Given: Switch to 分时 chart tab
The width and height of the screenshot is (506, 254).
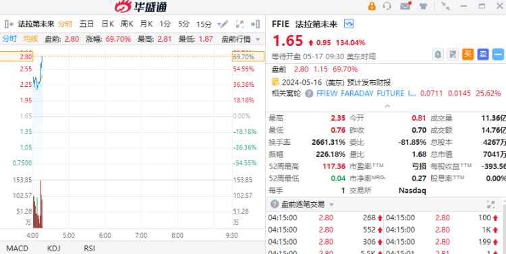Looking at the screenshot, I should pos(65,24).
